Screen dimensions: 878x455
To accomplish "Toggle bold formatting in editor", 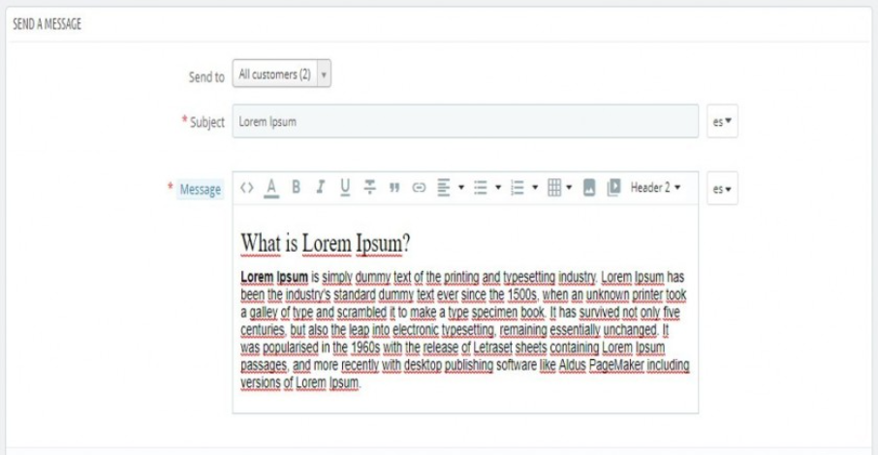I will click(x=297, y=188).
